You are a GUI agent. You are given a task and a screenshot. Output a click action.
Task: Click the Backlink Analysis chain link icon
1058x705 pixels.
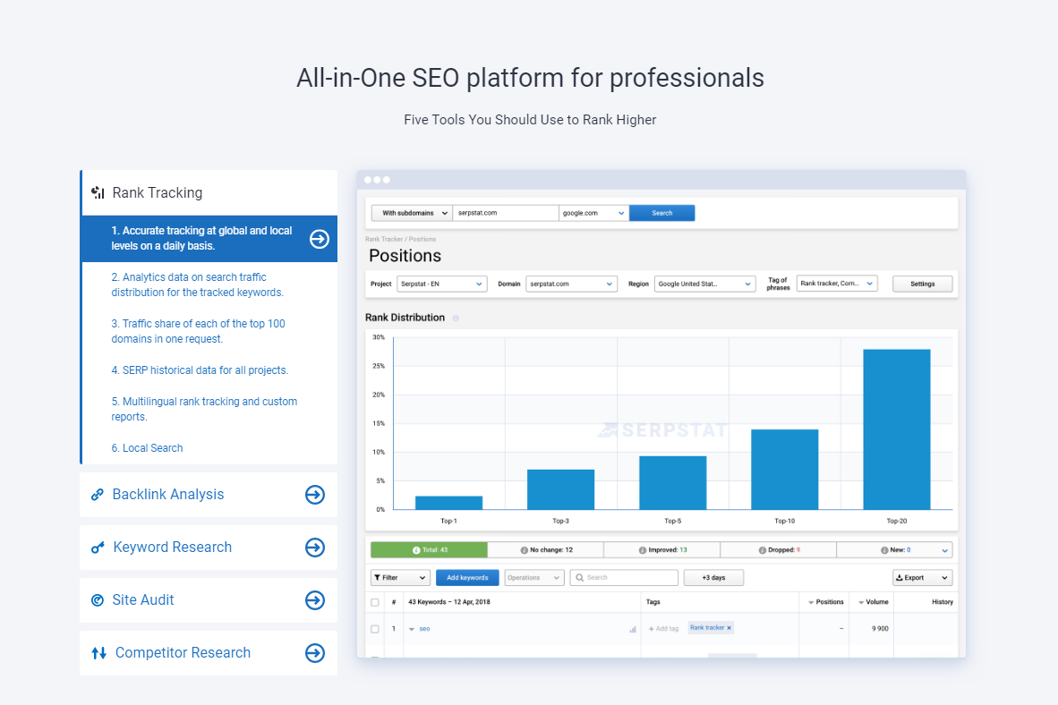pyautogui.click(x=97, y=494)
